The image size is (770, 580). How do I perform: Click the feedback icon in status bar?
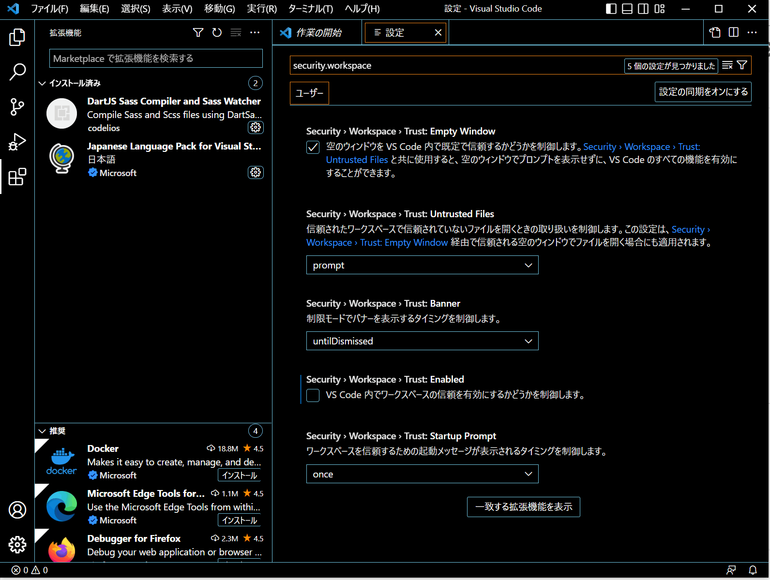coord(731,570)
